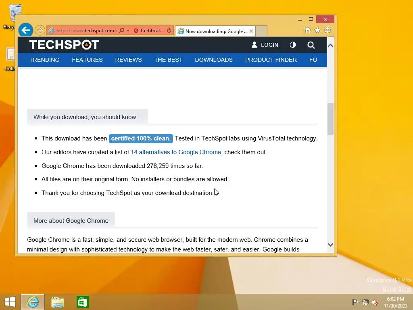This screenshot has height=310, width=413.
Task: Open File Explorer from the taskbar
Action: click(x=57, y=302)
